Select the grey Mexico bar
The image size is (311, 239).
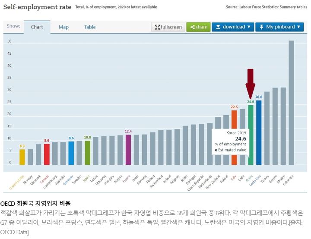(x=283, y=126)
